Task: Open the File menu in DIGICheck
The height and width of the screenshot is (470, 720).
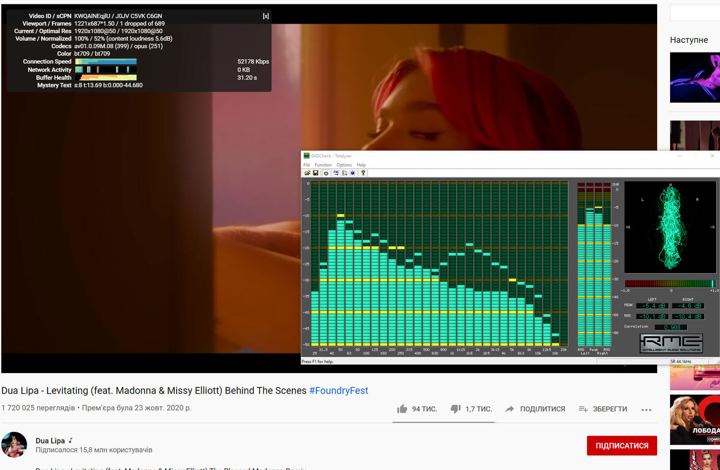Action: coord(307,165)
